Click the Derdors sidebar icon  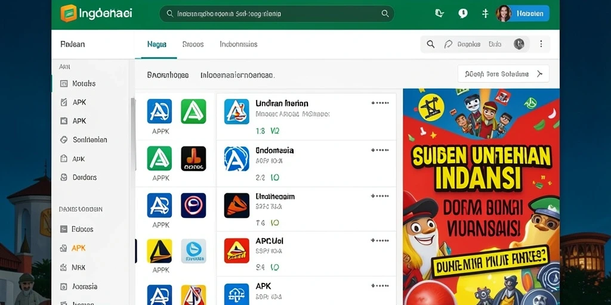(64, 178)
